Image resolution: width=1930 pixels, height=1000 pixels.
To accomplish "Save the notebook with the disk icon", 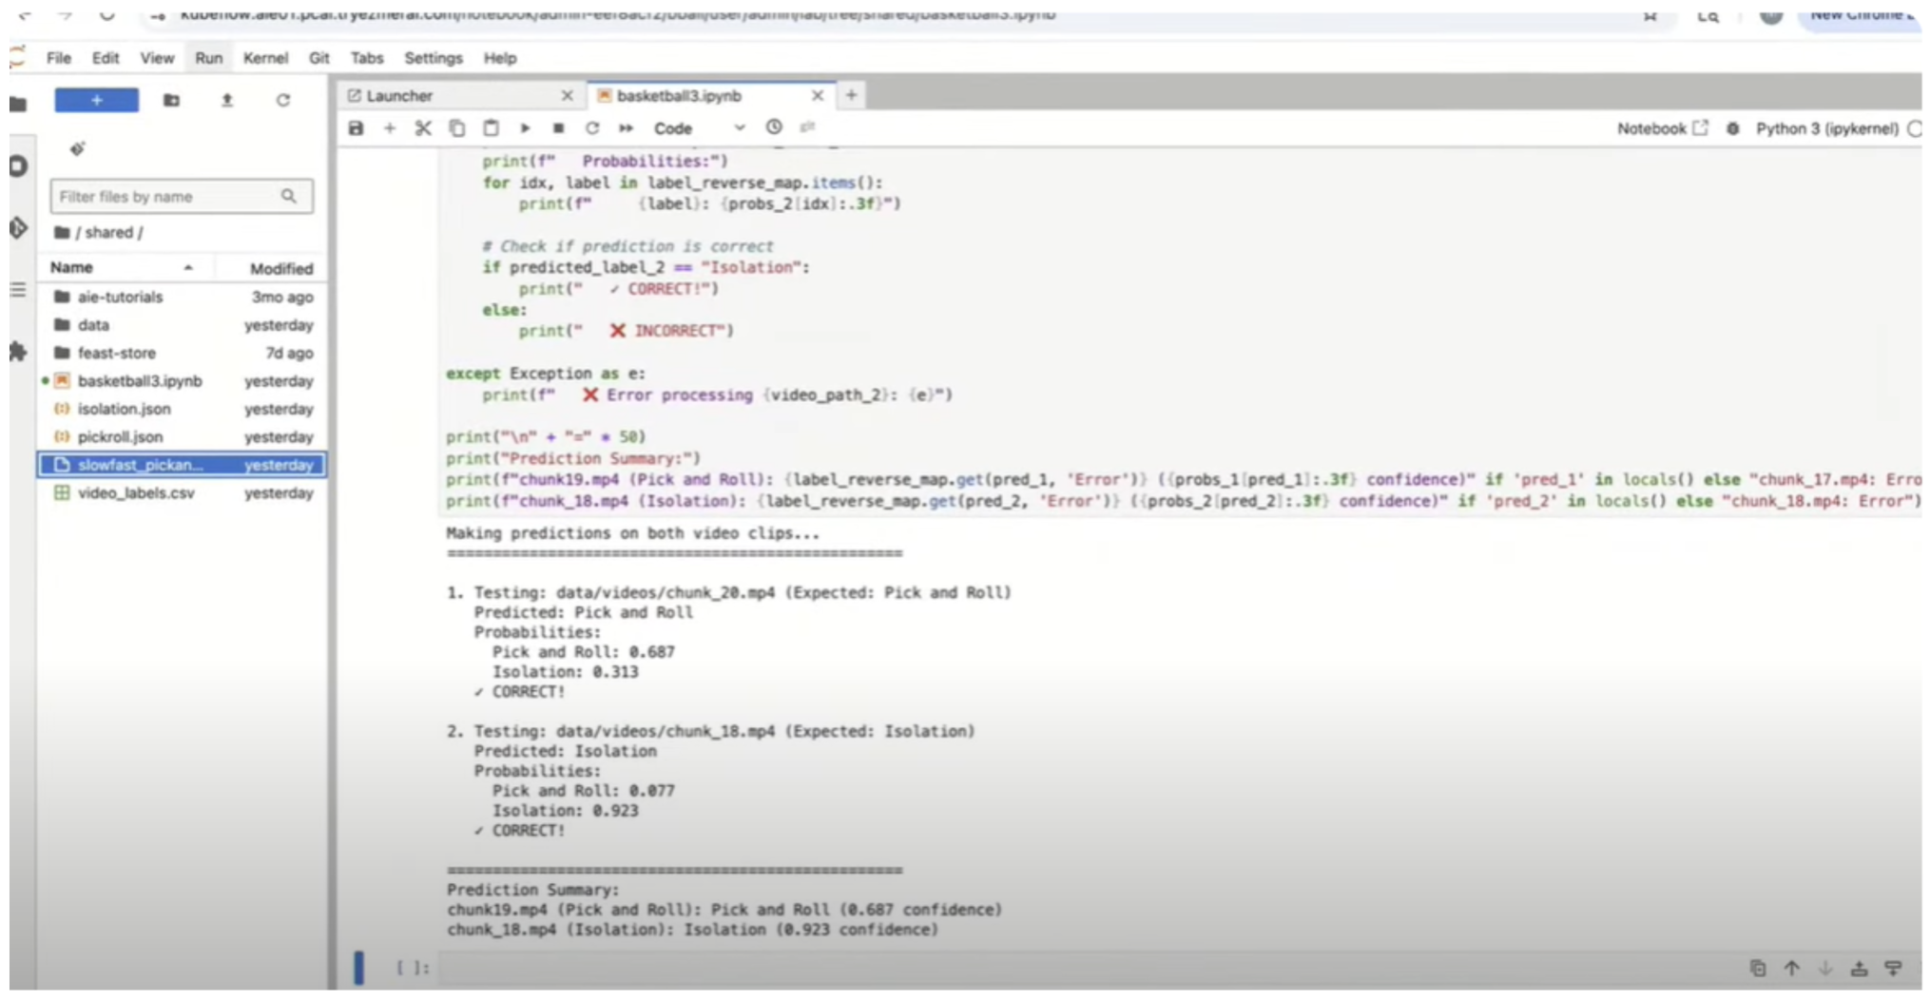I will click(356, 128).
